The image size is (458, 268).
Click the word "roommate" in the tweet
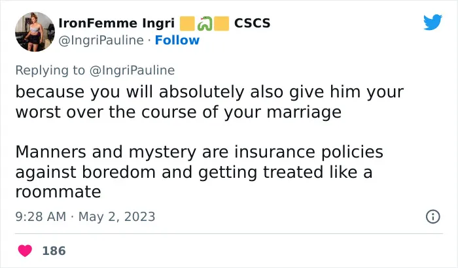58,192
